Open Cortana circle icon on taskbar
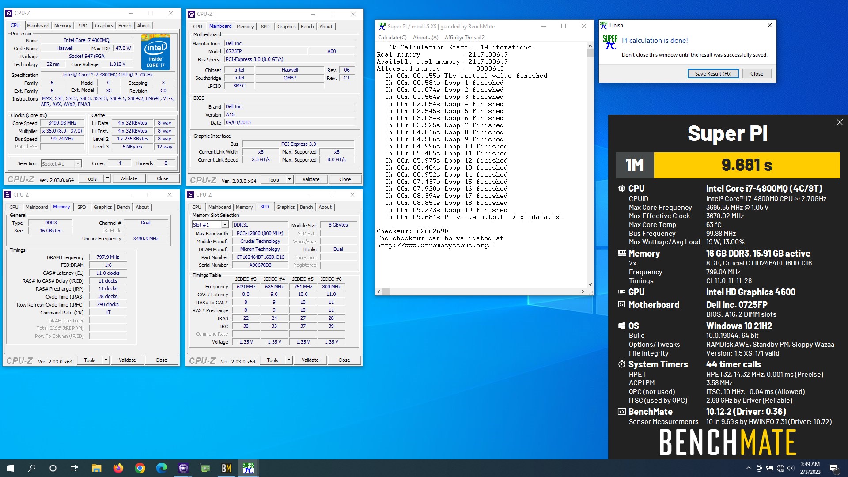The height and width of the screenshot is (477, 848). pos(53,468)
